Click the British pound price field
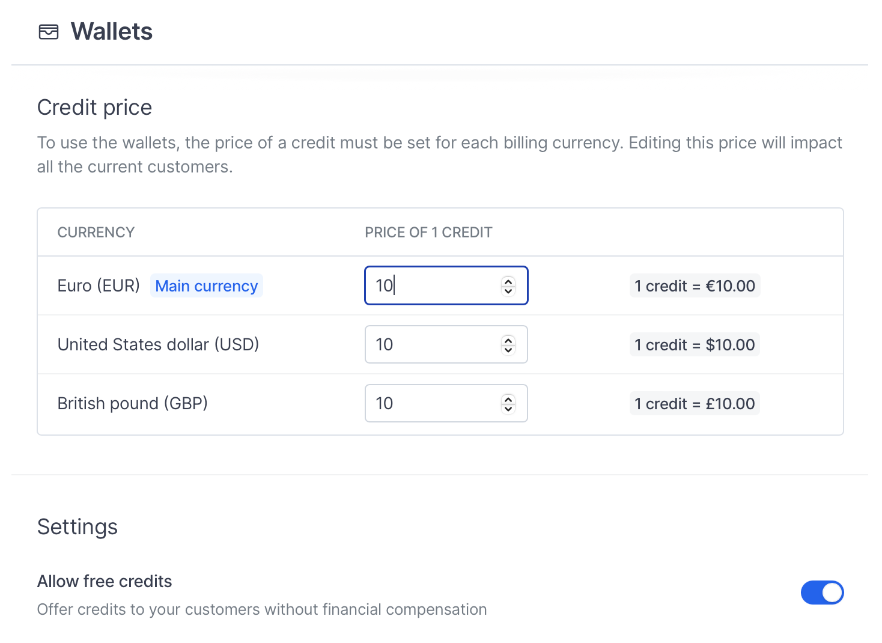 [446, 403]
